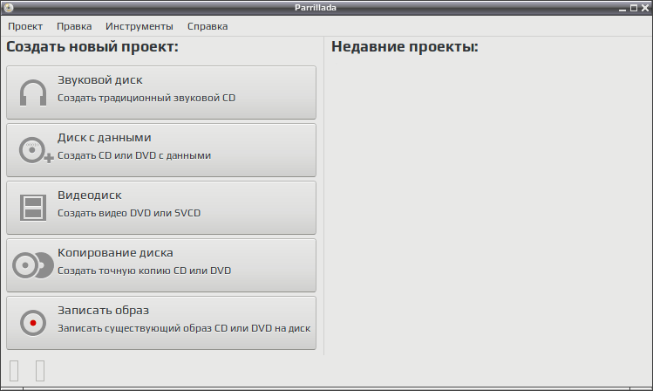The width and height of the screenshot is (653, 391).
Task: Create a Видеодиск project
Action: pos(161,208)
